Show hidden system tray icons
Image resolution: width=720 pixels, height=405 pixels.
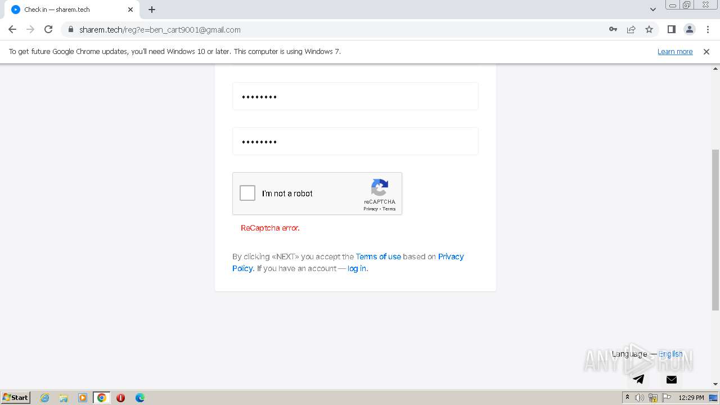627,398
